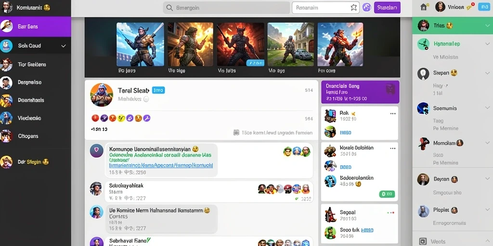Click the Smergoin search field

226,8
